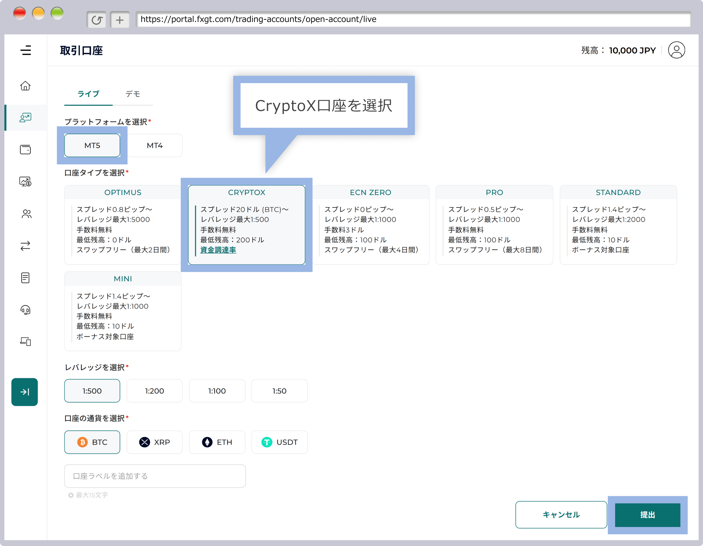Viewport: 703px width, 546px height.
Task: Click the support headset icon
Action: coord(25,310)
